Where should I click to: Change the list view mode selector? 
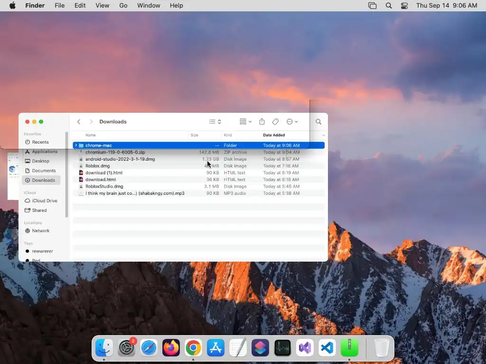[x=215, y=122]
